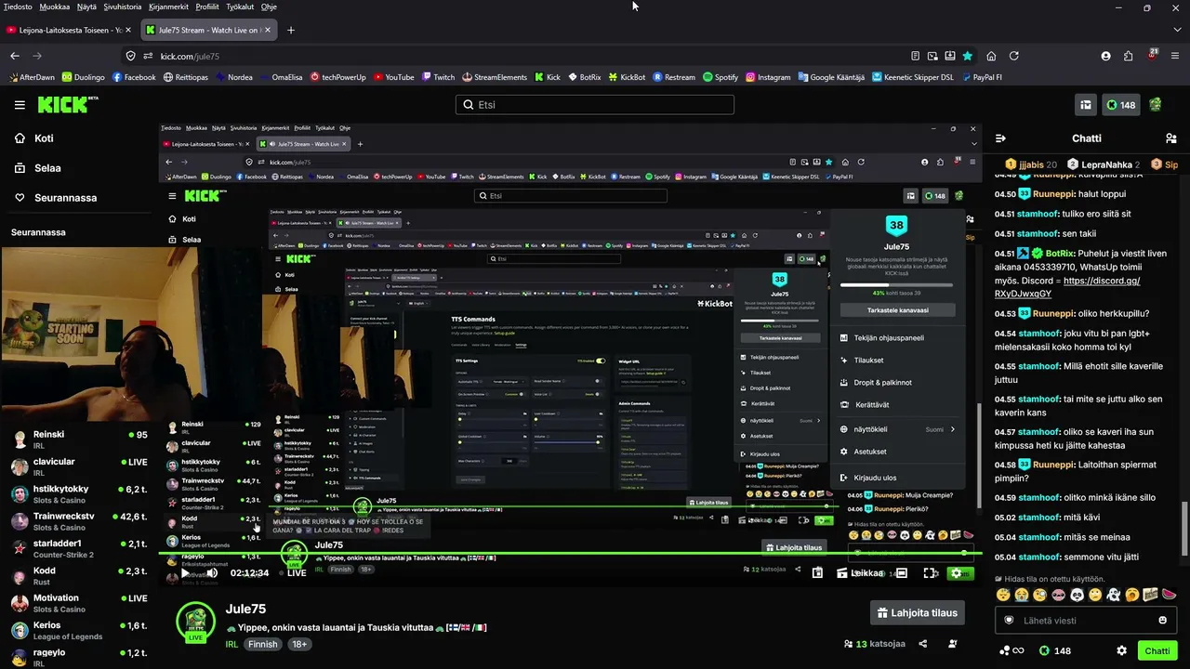1190x669 pixels.
Task: Open site tracking protection shield icon
Action: [x=131, y=56]
